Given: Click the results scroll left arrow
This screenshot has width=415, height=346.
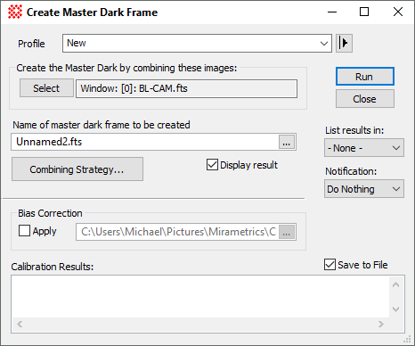Looking at the screenshot, I should coord(20,324).
